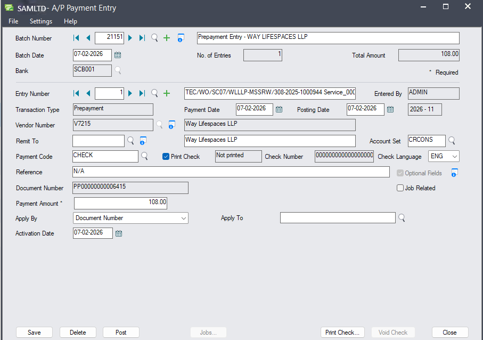
Task: Go to first batch number record
Action: [76, 38]
